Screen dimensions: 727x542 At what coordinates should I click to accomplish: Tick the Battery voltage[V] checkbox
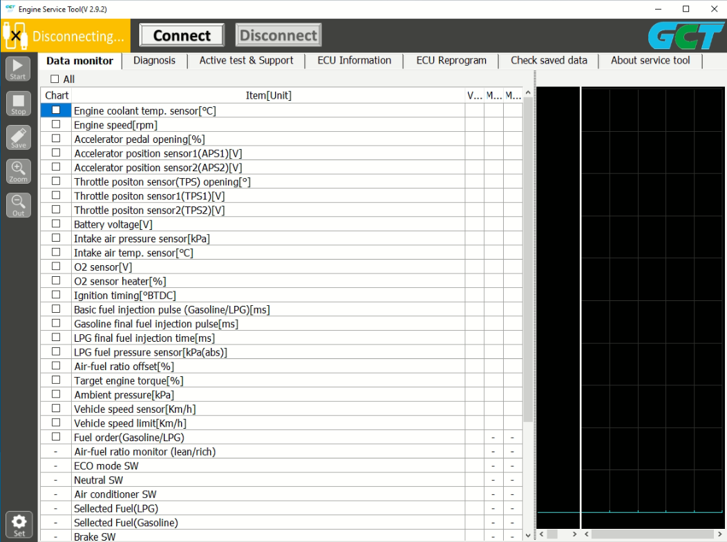[56, 224]
